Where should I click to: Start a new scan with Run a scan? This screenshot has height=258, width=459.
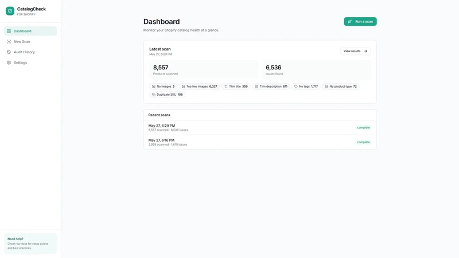coord(360,21)
